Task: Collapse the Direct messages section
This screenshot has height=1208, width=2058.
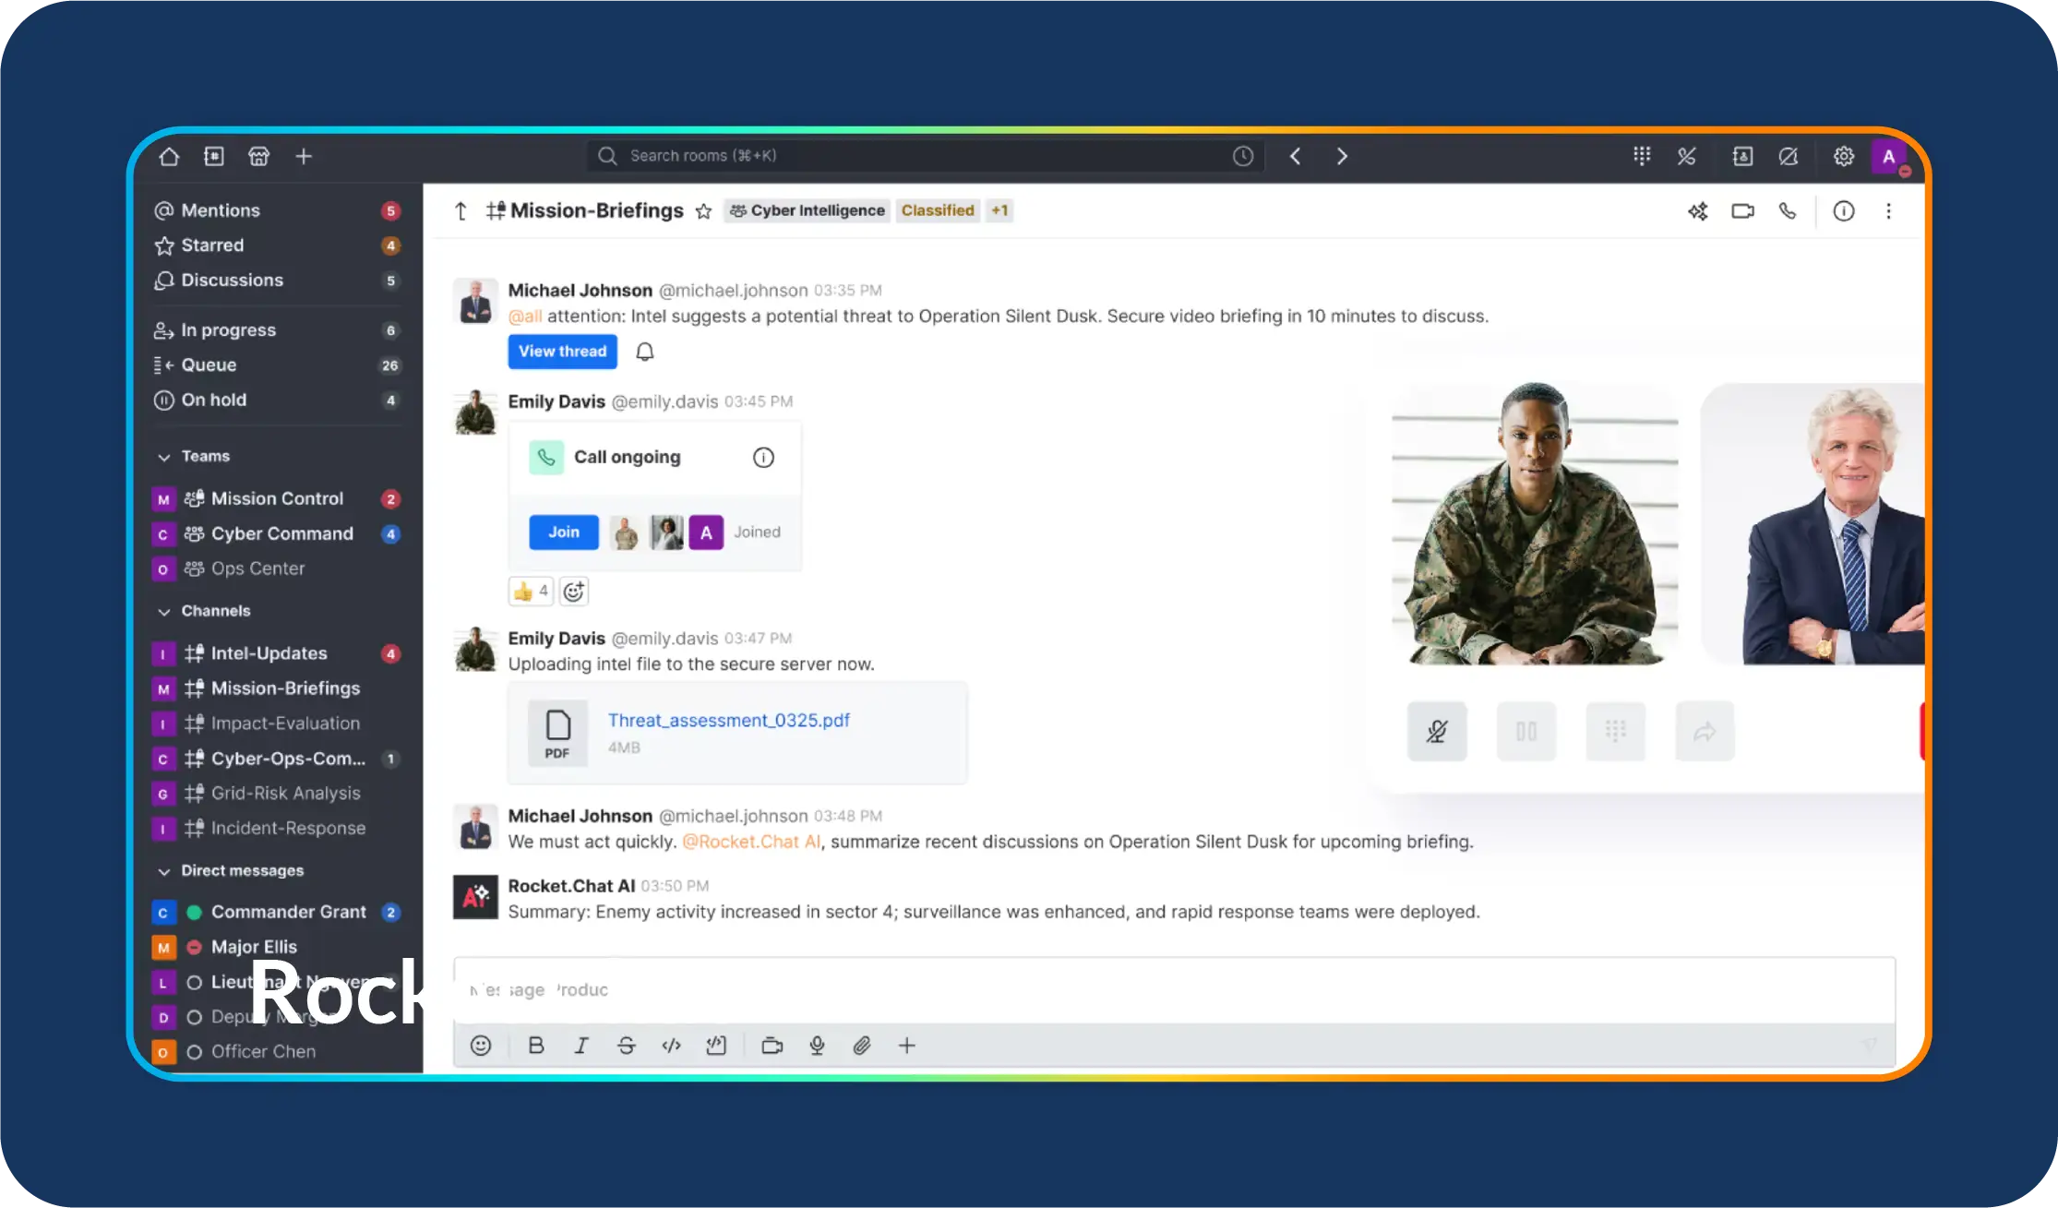Action: click(x=164, y=871)
